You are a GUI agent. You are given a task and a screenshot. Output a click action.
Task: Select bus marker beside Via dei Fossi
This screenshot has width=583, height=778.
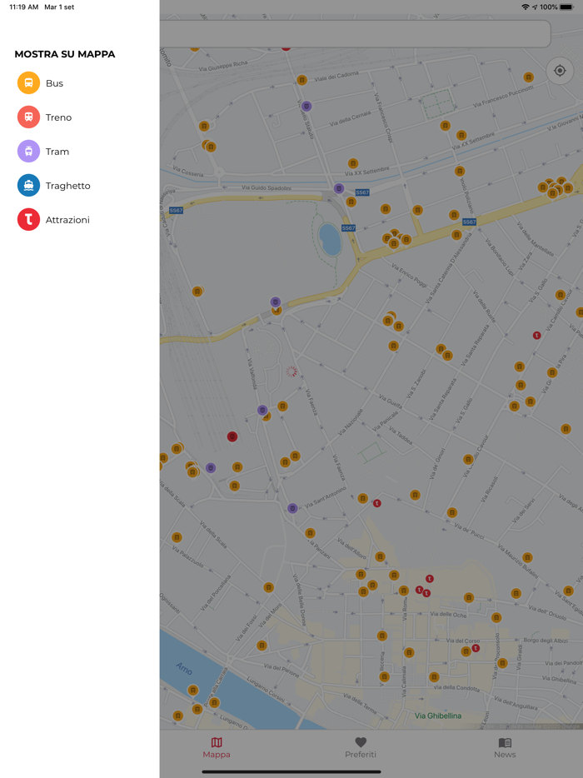262,646
